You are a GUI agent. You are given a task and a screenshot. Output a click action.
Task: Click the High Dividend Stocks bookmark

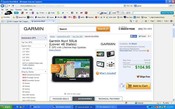tap(156, 17)
